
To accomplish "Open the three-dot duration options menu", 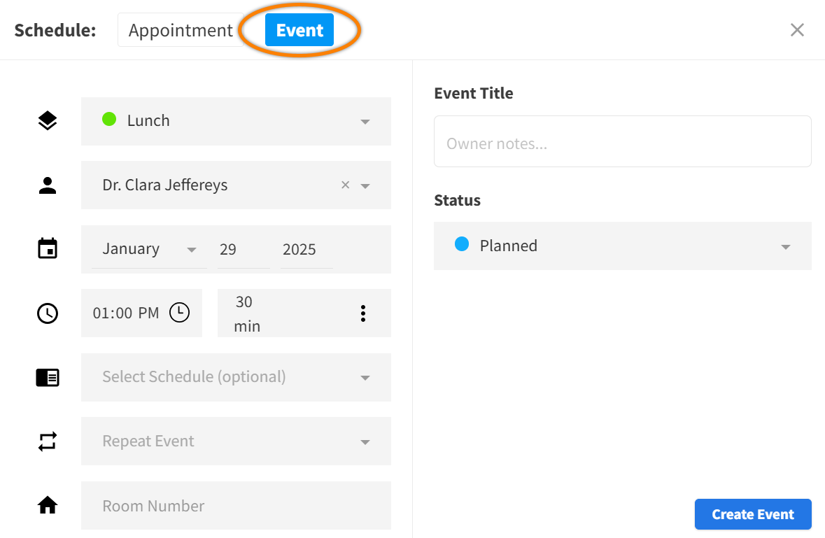I will [x=362, y=313].
